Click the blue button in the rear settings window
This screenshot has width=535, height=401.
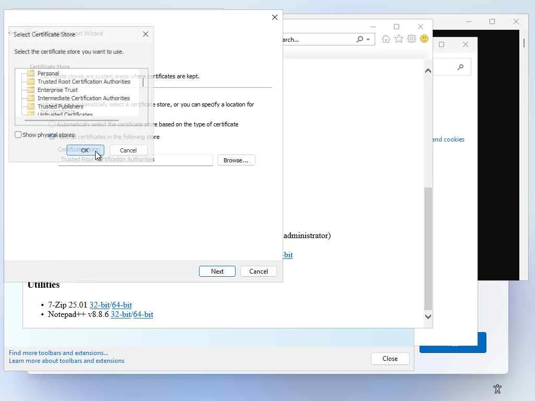(482, 343)
